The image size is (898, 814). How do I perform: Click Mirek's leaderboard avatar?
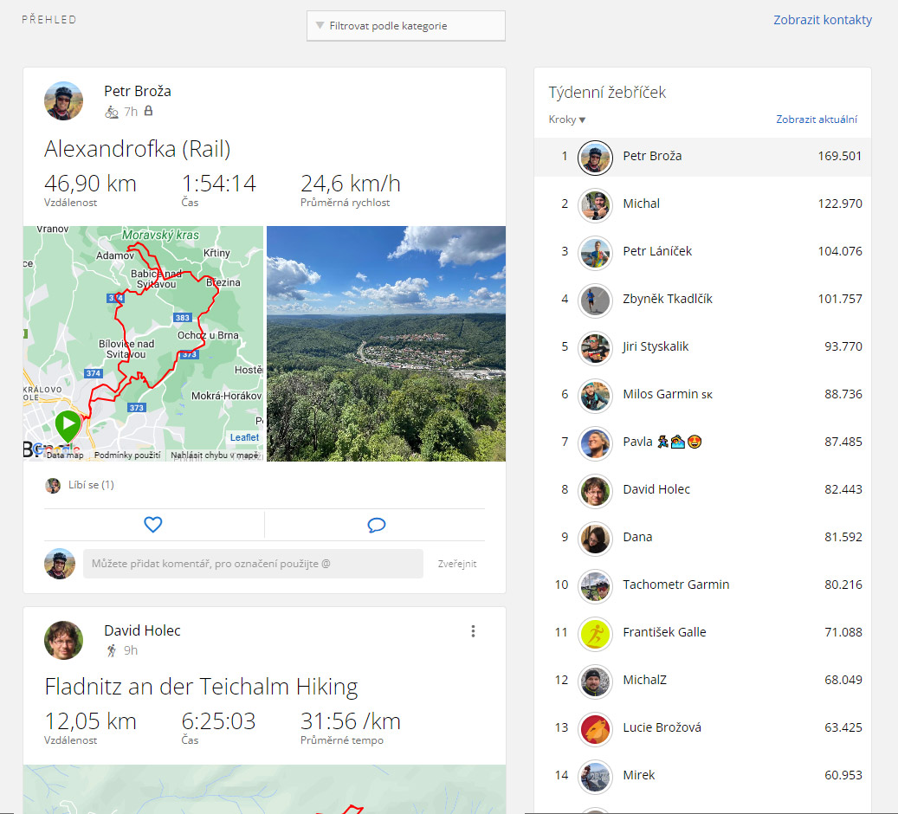(595, 776)
